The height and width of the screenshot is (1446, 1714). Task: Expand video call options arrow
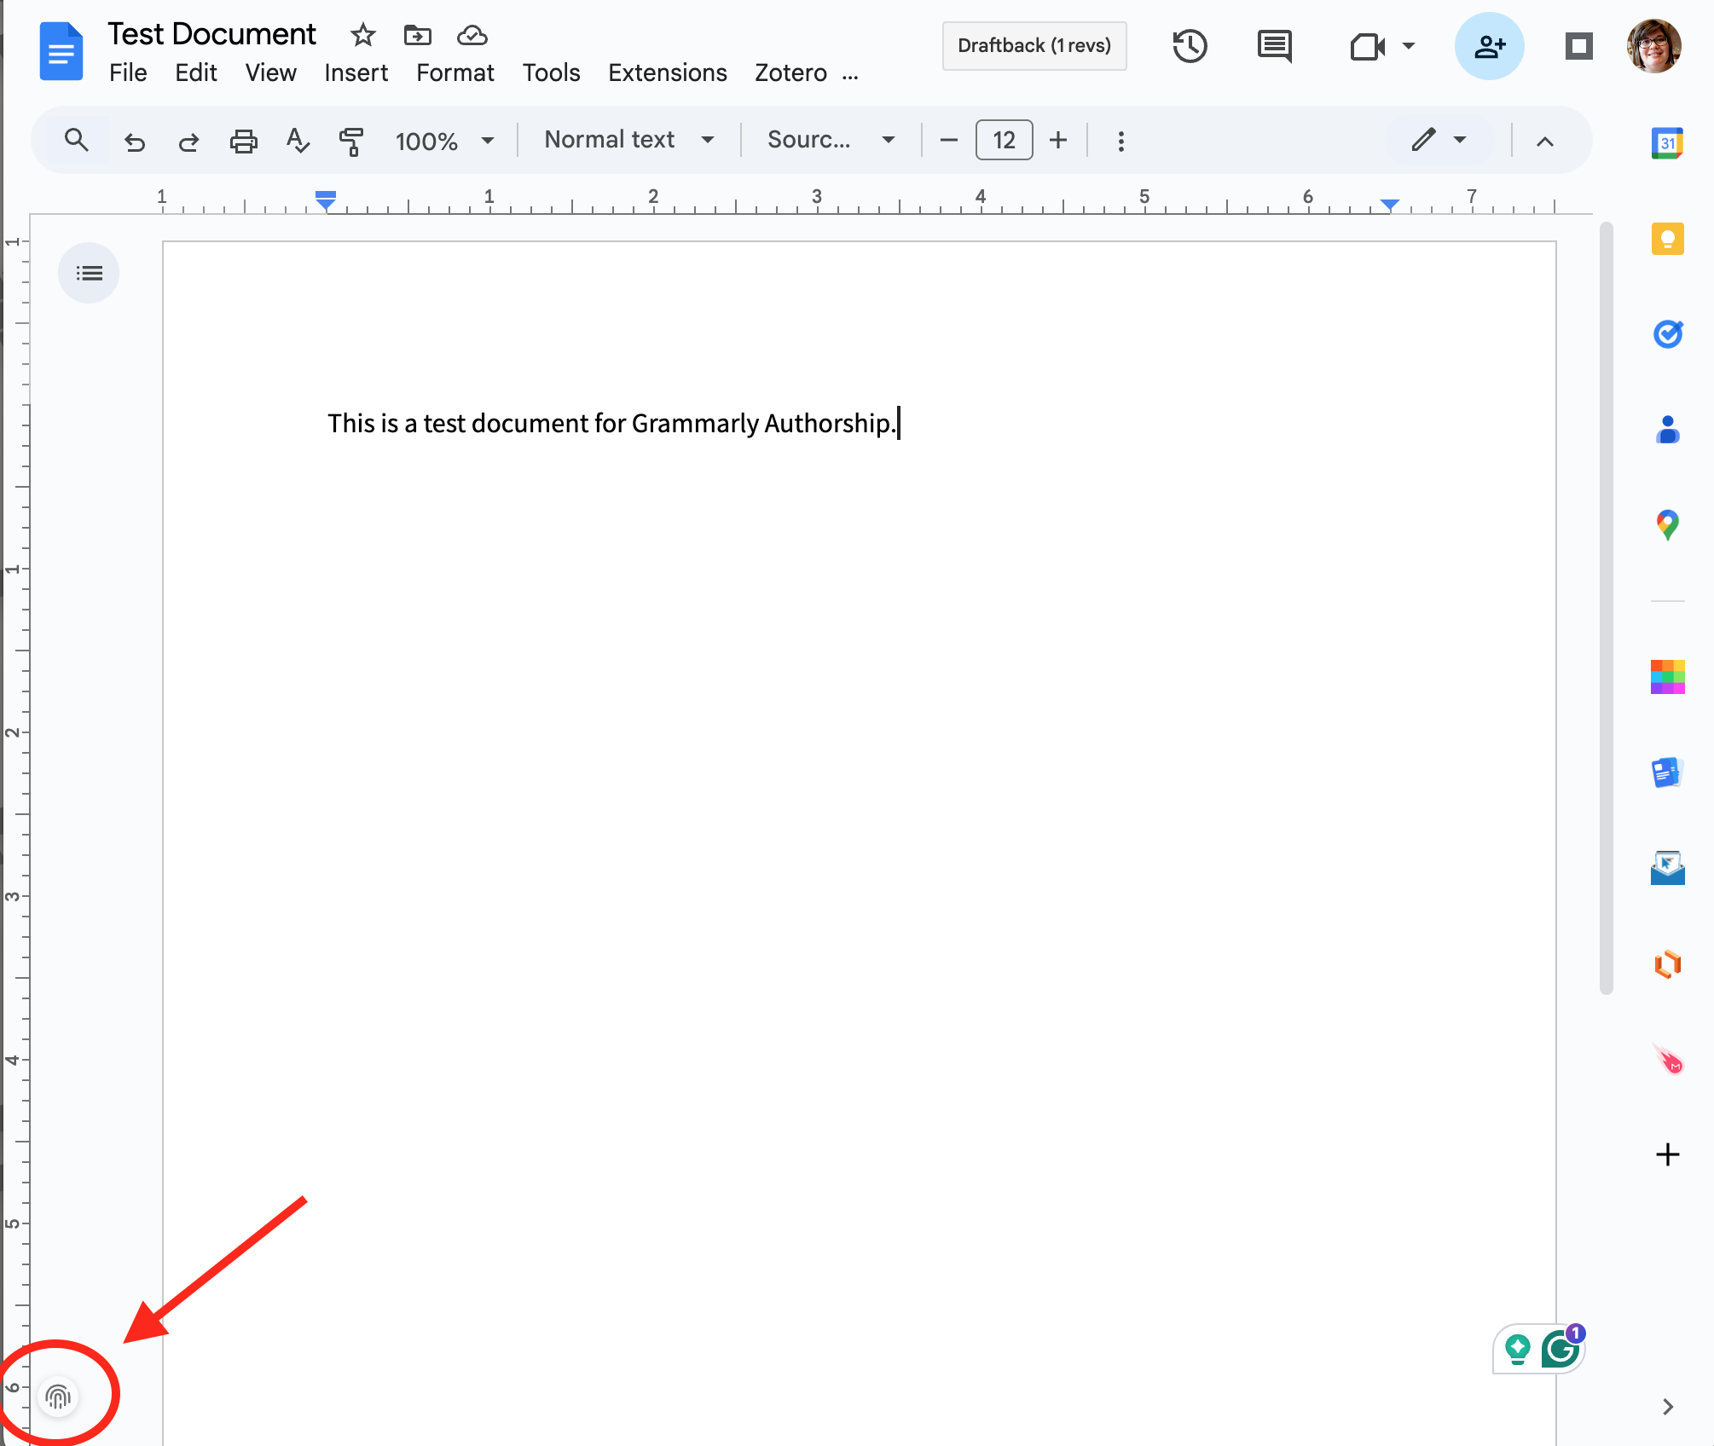coord(1409,46)
